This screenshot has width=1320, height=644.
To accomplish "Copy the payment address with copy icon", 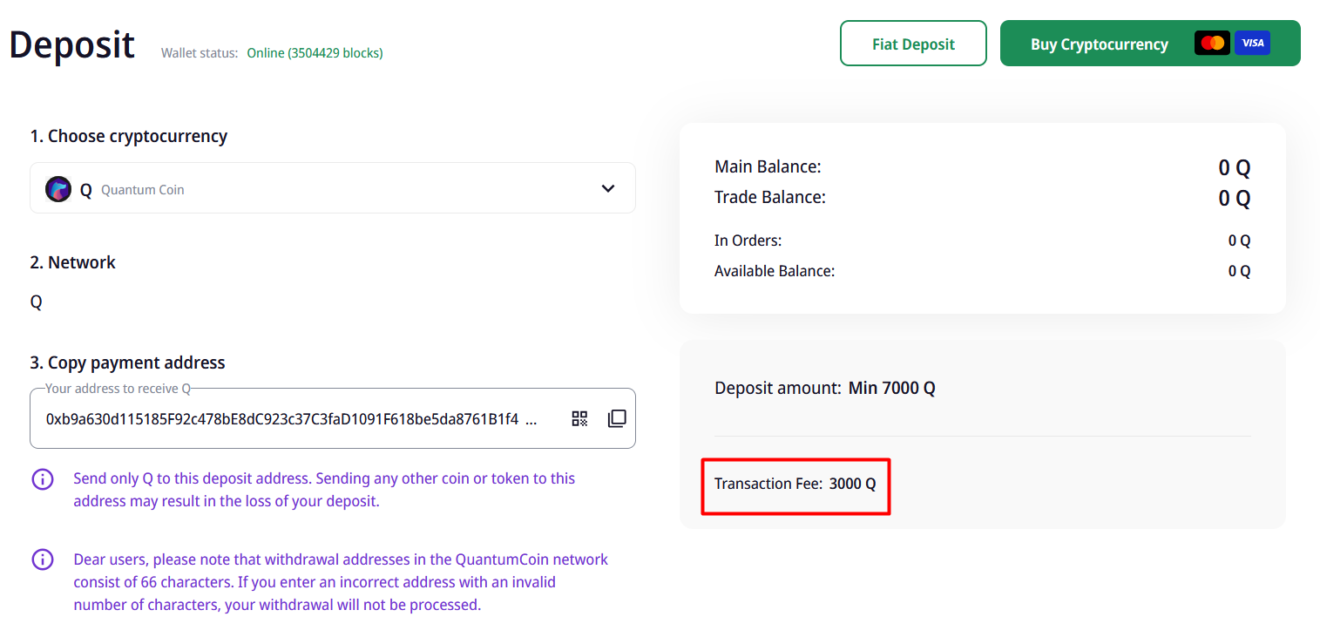I will tap(617, 418).
